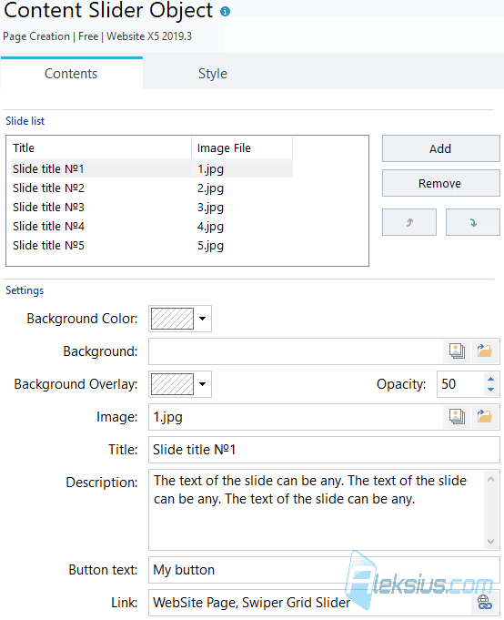Click the Link field WebSite Page

pyautogui.click(x=310, y=602)
